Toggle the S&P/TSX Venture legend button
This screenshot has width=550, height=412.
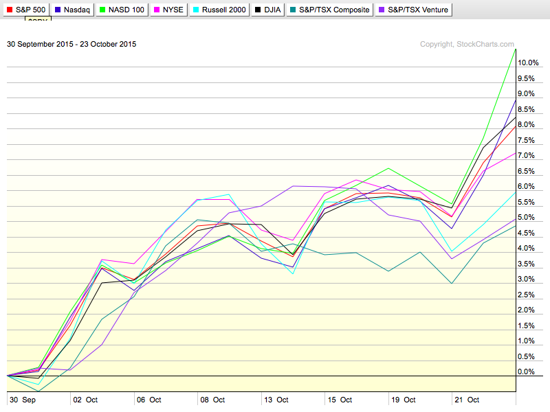(414, 10)
